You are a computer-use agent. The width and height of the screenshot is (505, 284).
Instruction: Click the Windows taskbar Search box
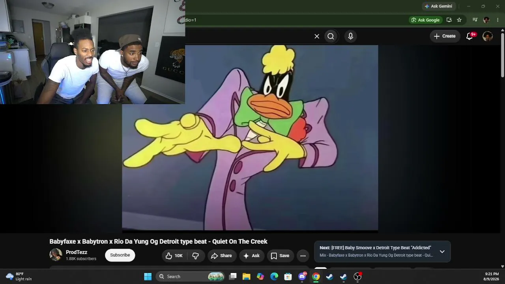(191, 277)
